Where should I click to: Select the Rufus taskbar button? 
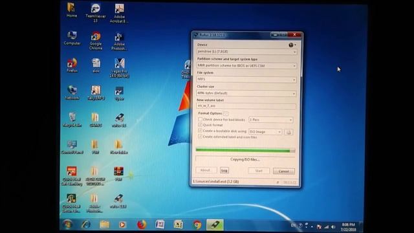coord(215,225)
